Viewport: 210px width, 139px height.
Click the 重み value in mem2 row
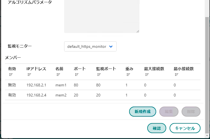126,95
